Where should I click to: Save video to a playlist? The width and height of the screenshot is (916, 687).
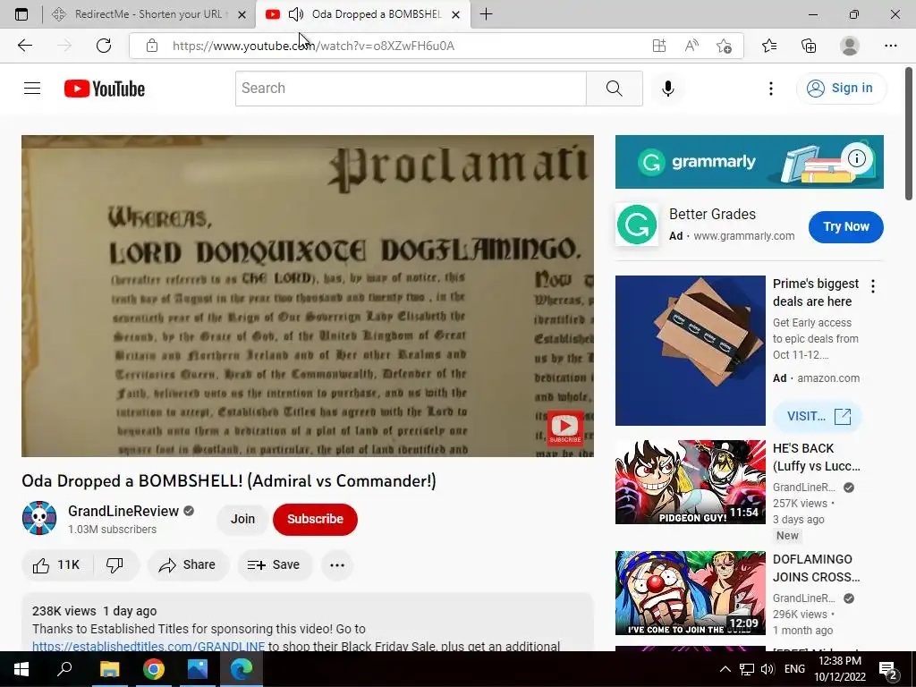pos(274,565)
